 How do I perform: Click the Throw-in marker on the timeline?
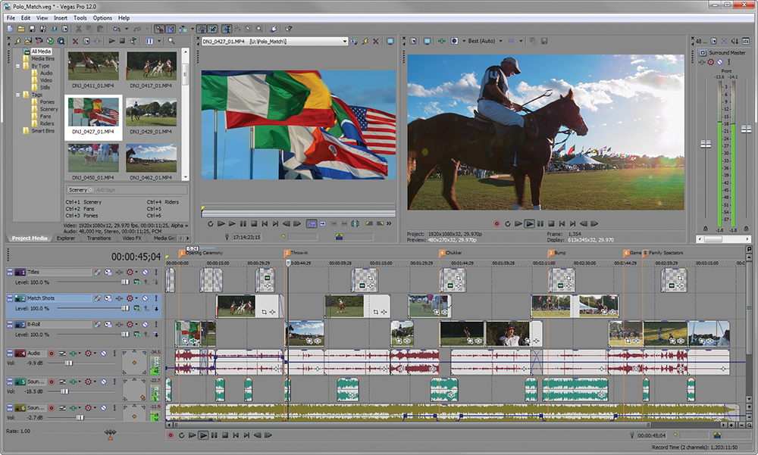pyautogui.click(x=287, y=252)
